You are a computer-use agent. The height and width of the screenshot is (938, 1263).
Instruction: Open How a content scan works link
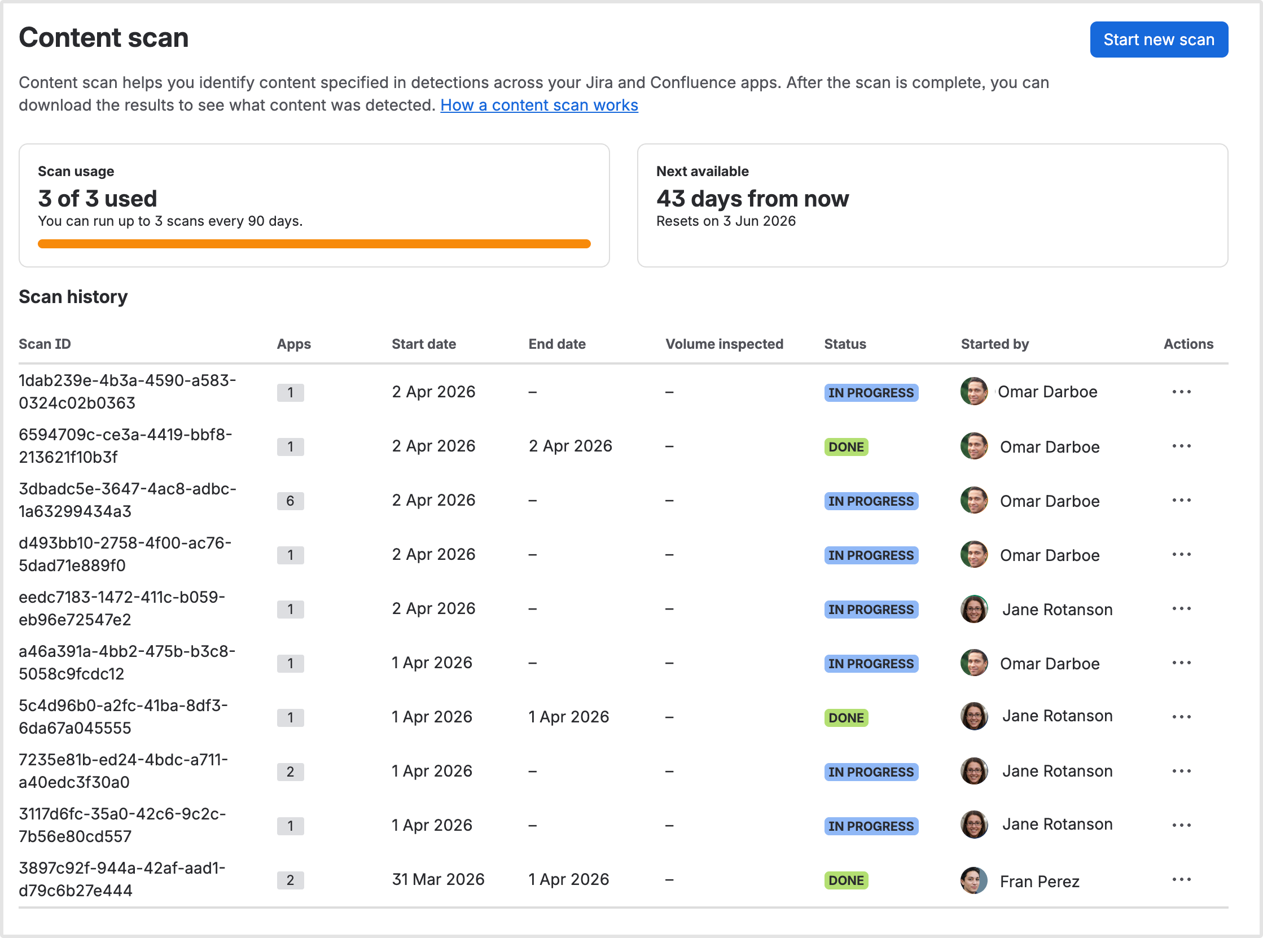point(539,106)
